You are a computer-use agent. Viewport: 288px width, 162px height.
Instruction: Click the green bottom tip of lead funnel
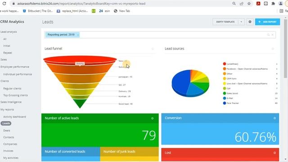tap(80, 103)
